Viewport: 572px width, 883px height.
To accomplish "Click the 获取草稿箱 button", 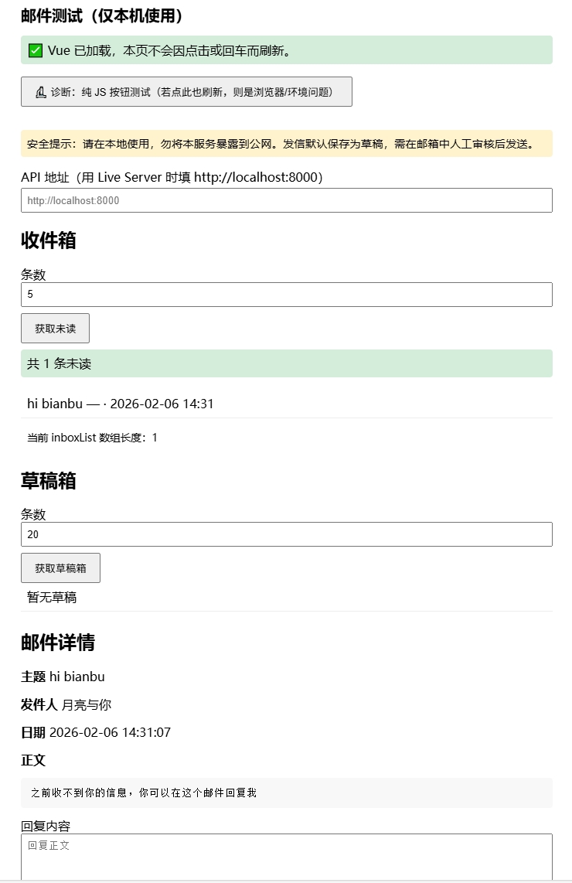I will (x=60, y=568).
